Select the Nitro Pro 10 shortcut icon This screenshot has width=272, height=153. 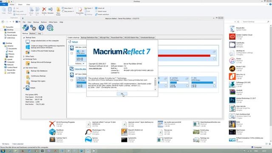232,76
